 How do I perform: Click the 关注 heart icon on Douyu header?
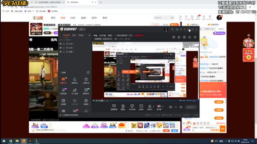[x=186, y=18]
